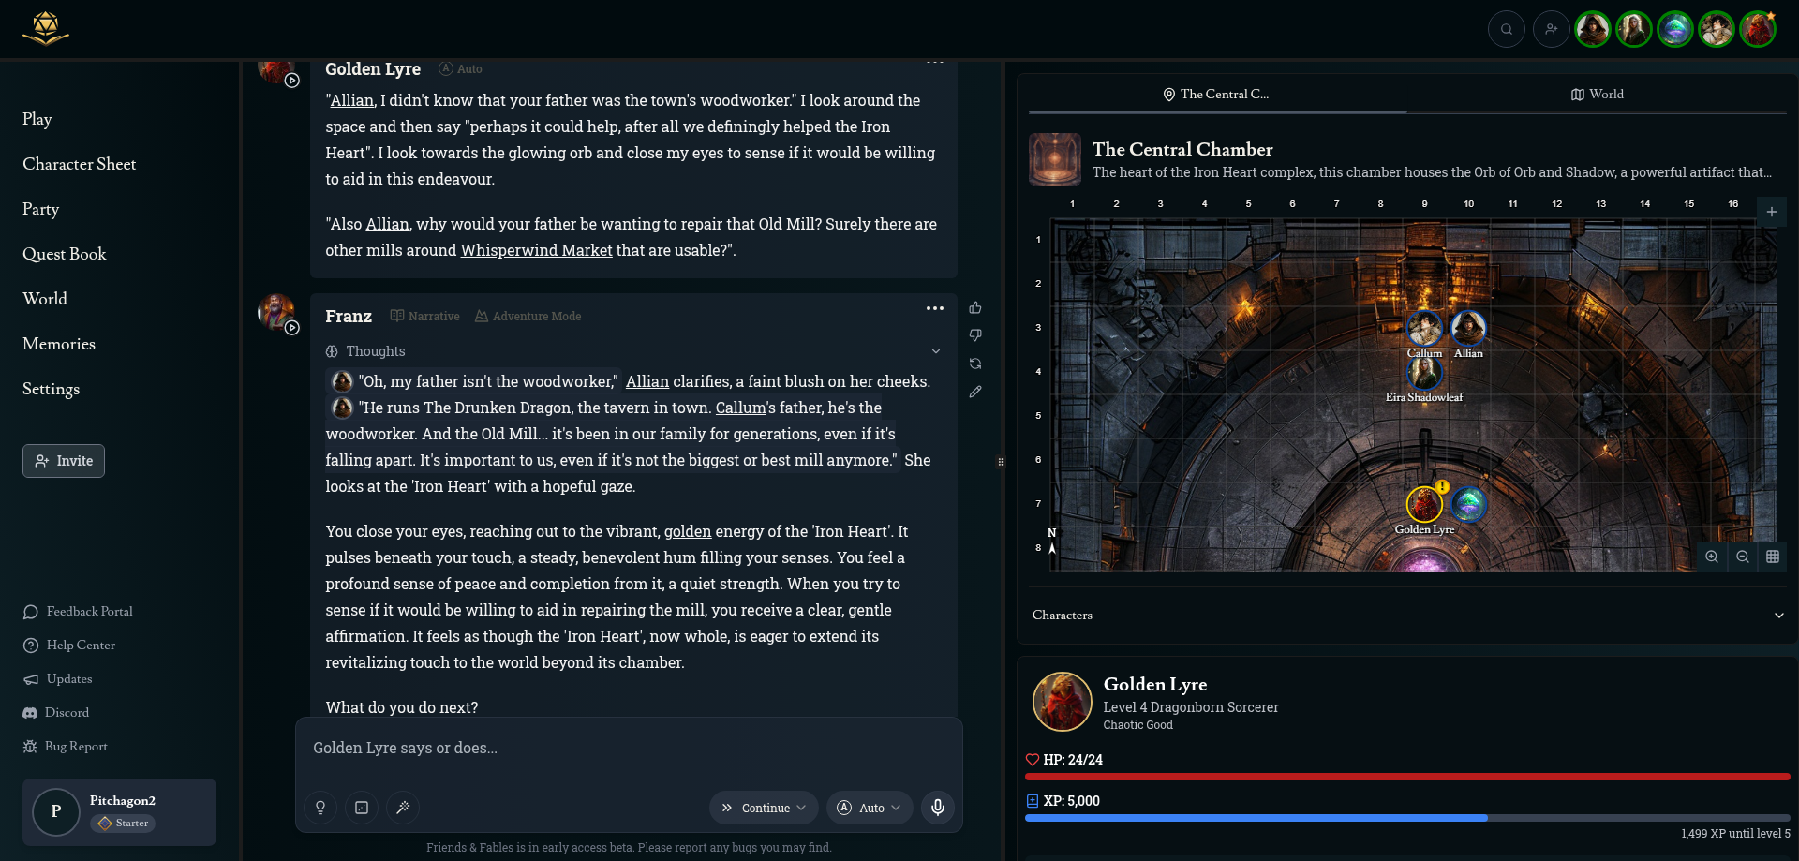Open the Auto mode dropdown
The width and height of the screenshot is (1799, 861).
pos(870,808)
